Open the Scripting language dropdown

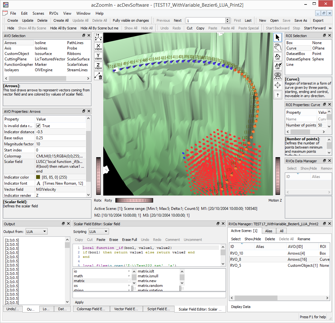(x=98, y=231)
